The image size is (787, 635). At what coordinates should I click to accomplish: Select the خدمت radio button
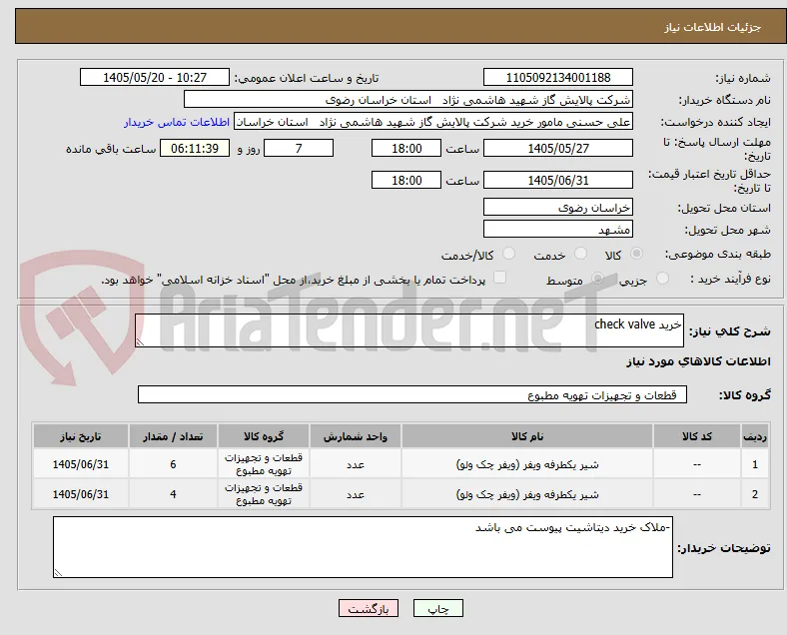pos(580,254)
